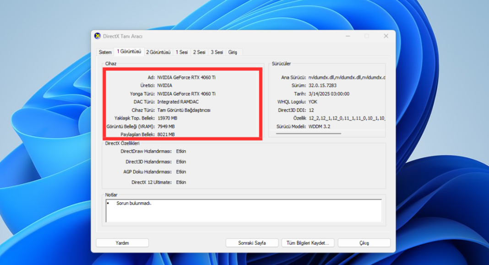Click the Tarih value 3/14/2025 03:00:00
489x265 pixels.
(x=329, y=94)
